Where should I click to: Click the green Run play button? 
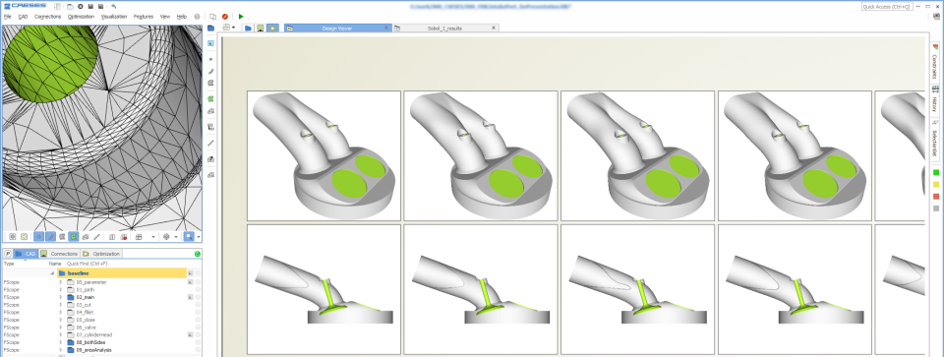tap(241, 17)
